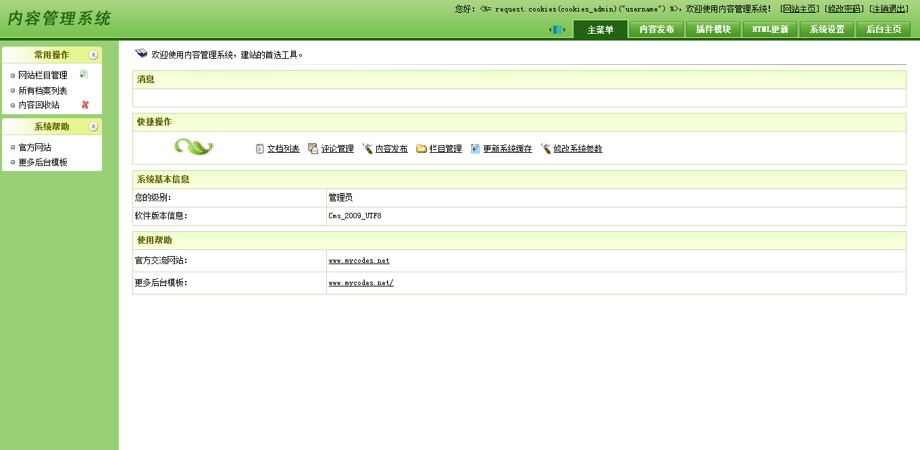Open www.mycodes.net link for 官方交流网站
Screen dimensions: 920x450
coord(359,261)
